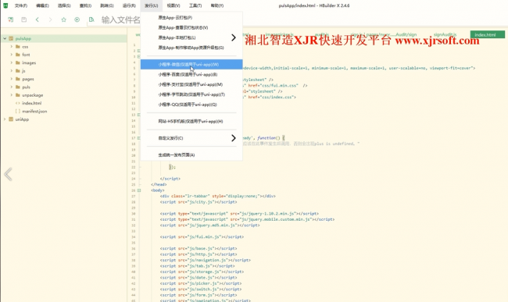
Task: Open the 跳转(G) menu
Action: pyautogui.click(x=107, y=5)
